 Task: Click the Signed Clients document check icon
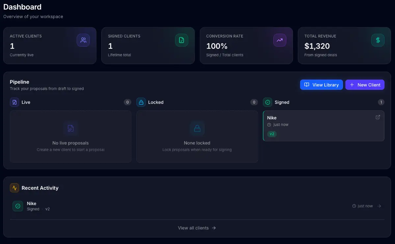click(x=181, y=40)
